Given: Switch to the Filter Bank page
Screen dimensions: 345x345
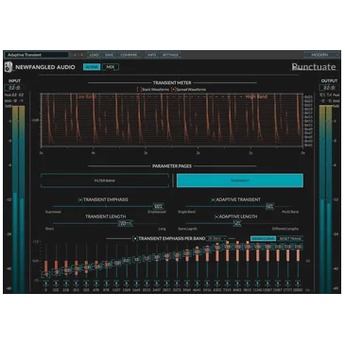Looking at the screenshot, I should click(x=105, y=181).
